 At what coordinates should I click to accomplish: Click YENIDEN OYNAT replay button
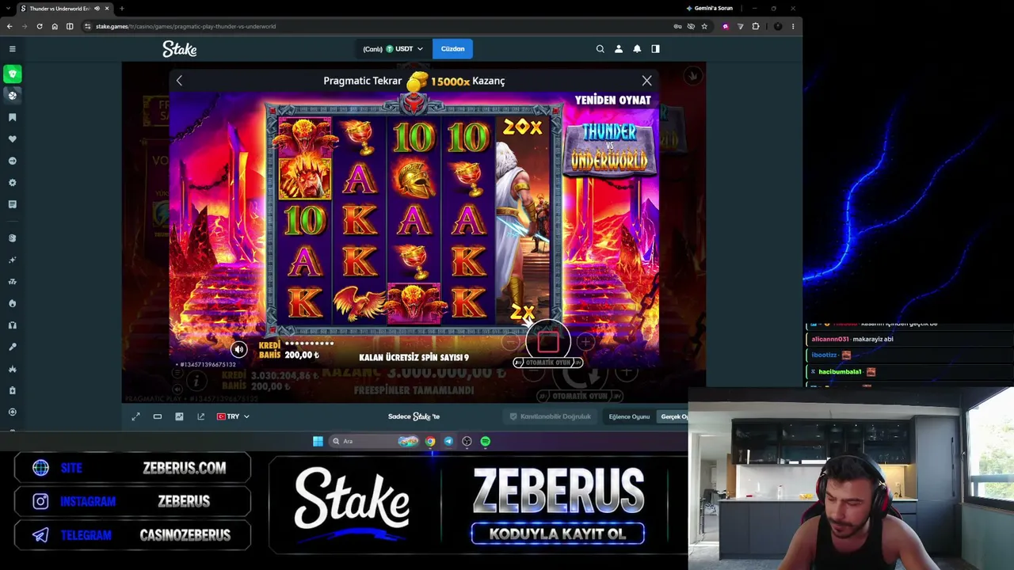(612, 101)
